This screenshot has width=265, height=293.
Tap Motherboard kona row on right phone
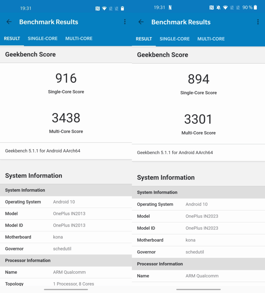coord(199,240)
